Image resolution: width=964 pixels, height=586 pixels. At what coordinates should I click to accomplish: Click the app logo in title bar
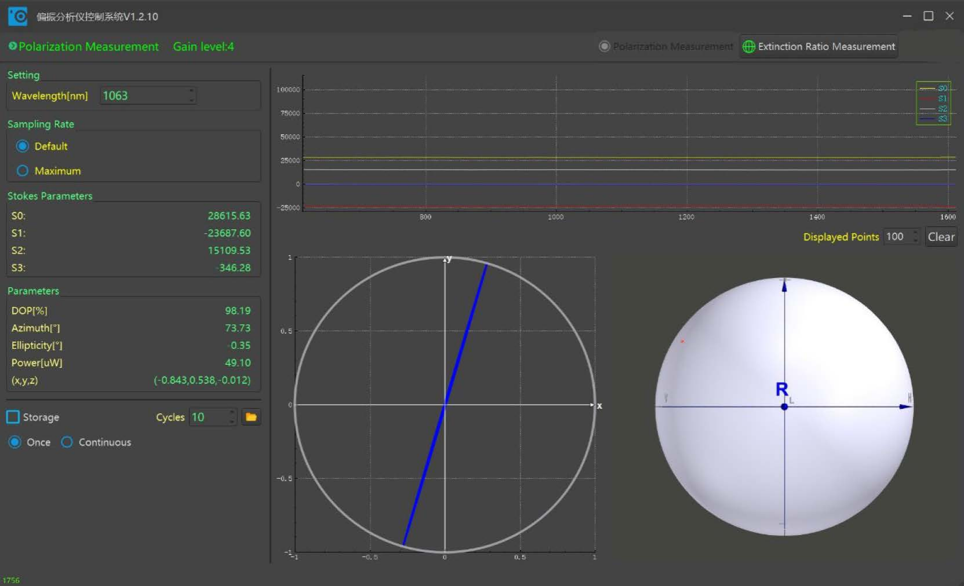pyautogui.click(x=17, y=16)
